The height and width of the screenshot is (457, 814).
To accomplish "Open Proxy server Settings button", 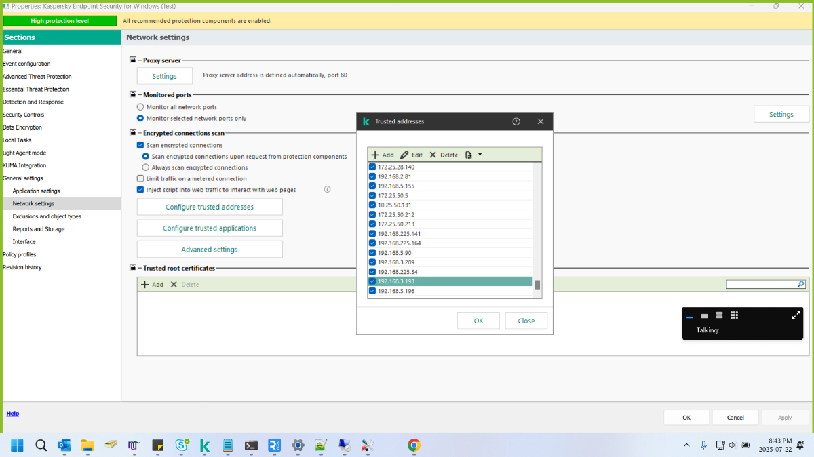I will tap(164, 76).
